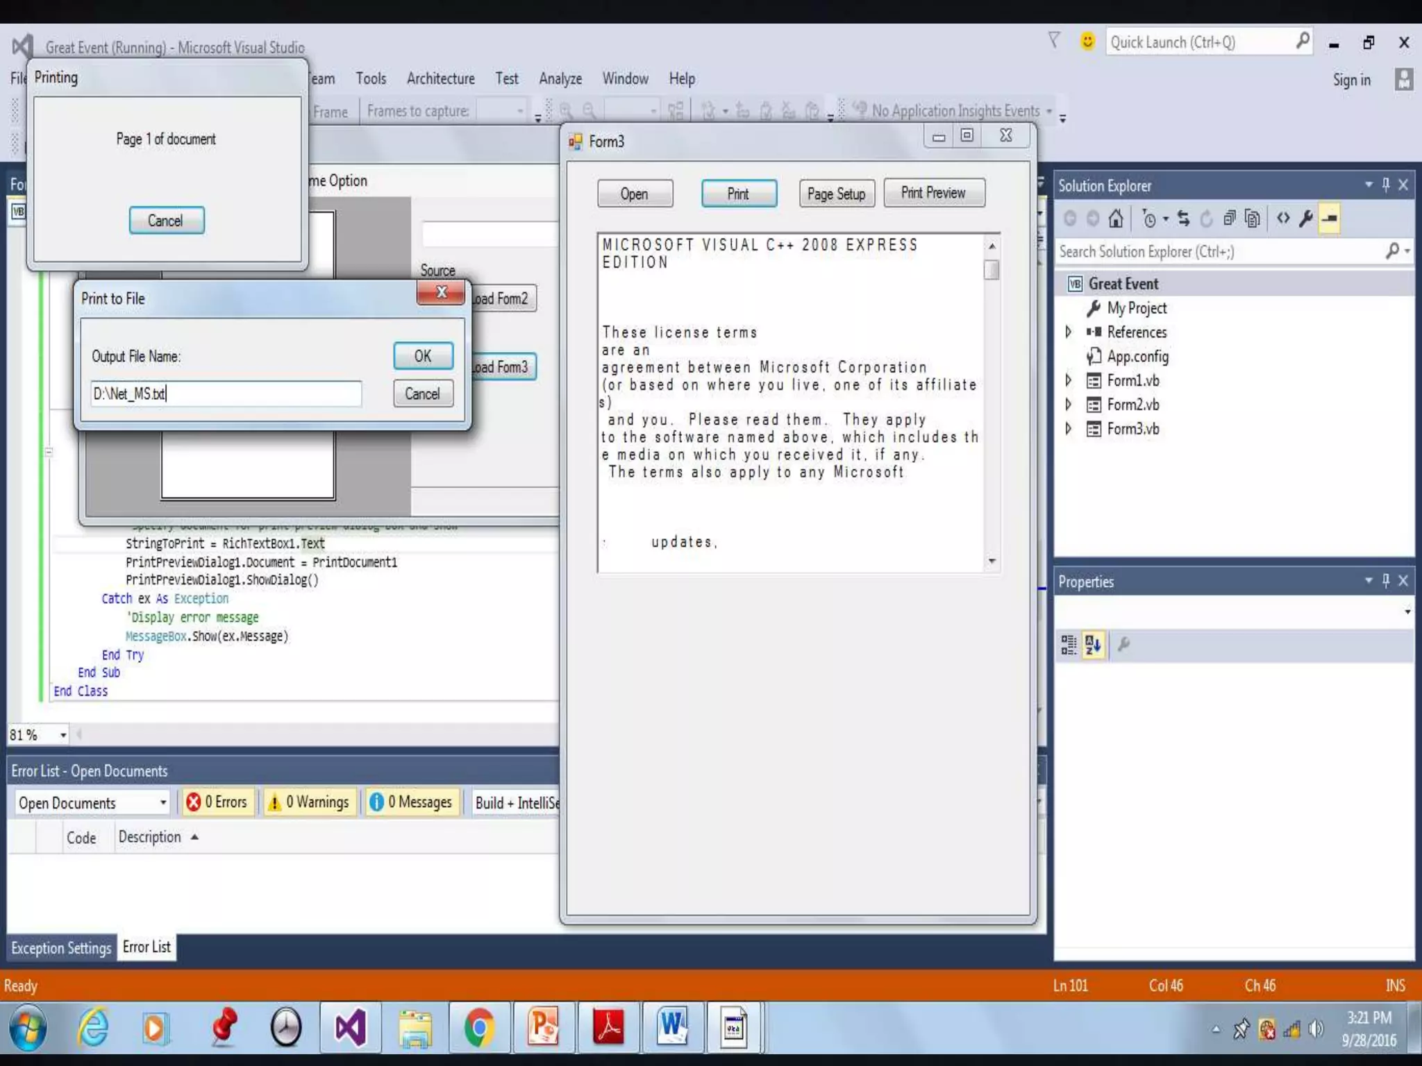Switch to the Exception Settings tab
Viewport: 1422px width, 1066px height.
pos(61,948)
